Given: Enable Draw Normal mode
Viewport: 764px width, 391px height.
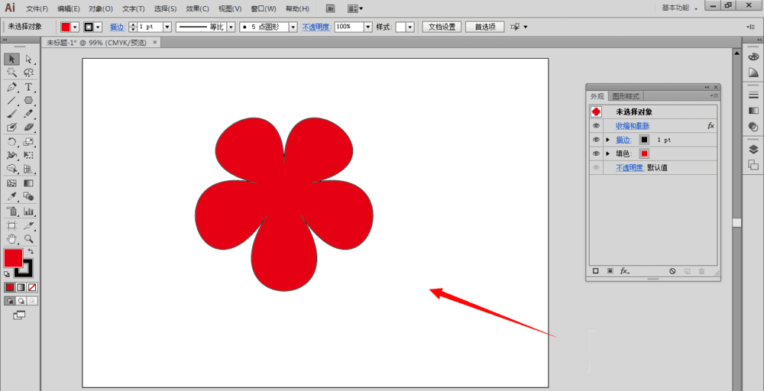Looking at the screenshot, I should pos(9,301).
